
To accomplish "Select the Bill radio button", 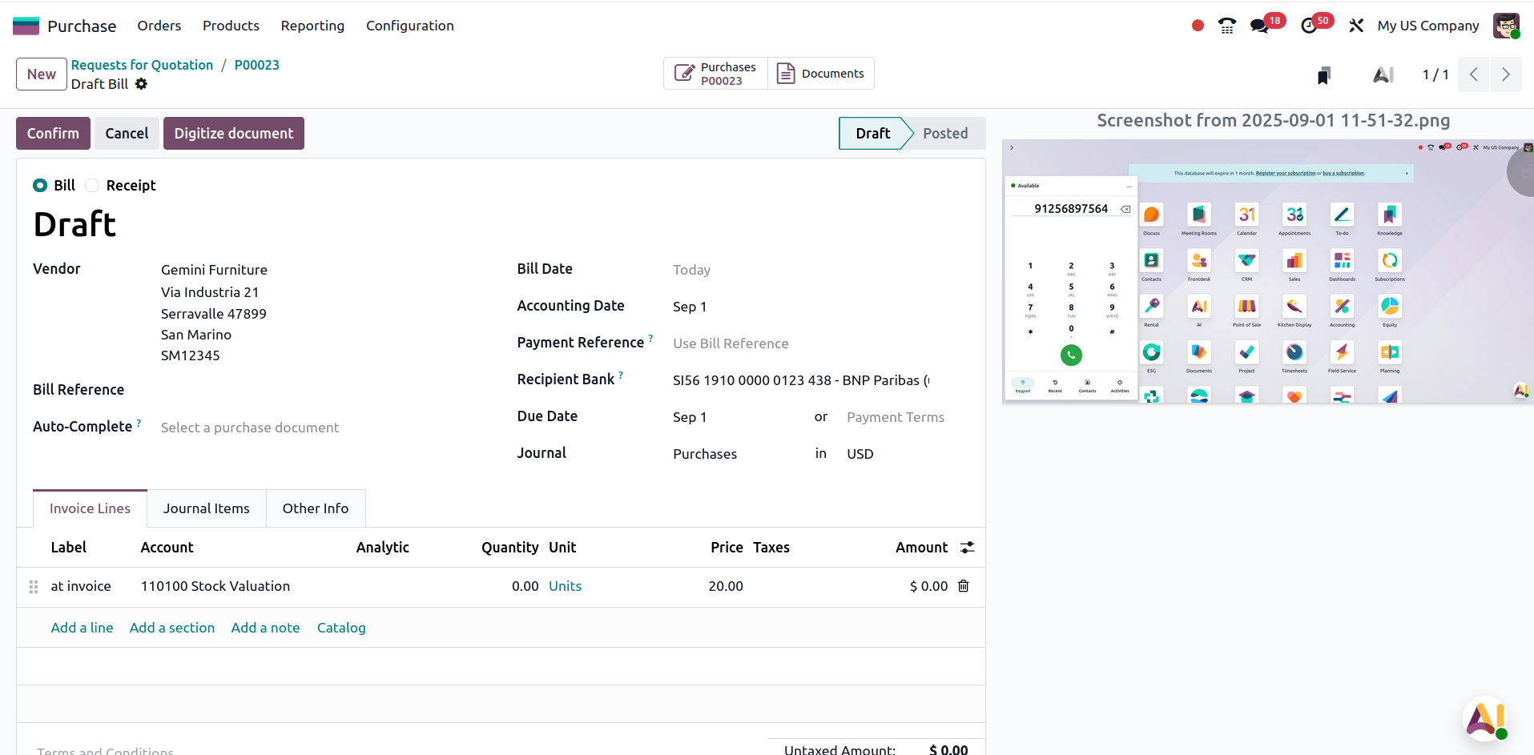I will coord(40,186).
